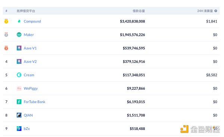Click the bZx blue logo icon
The width and height of the screenshot is (224, 137).
click(19, 128)
